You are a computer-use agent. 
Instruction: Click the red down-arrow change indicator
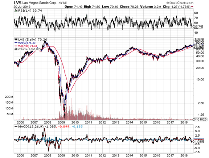[192, 7]
